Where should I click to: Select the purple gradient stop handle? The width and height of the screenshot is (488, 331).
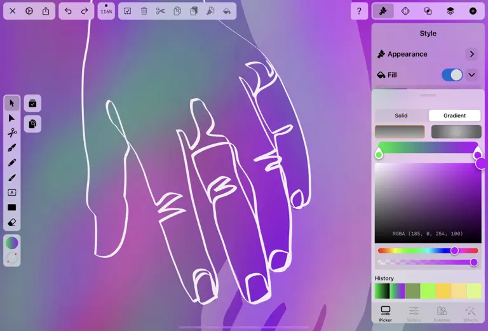click(477, 154)
